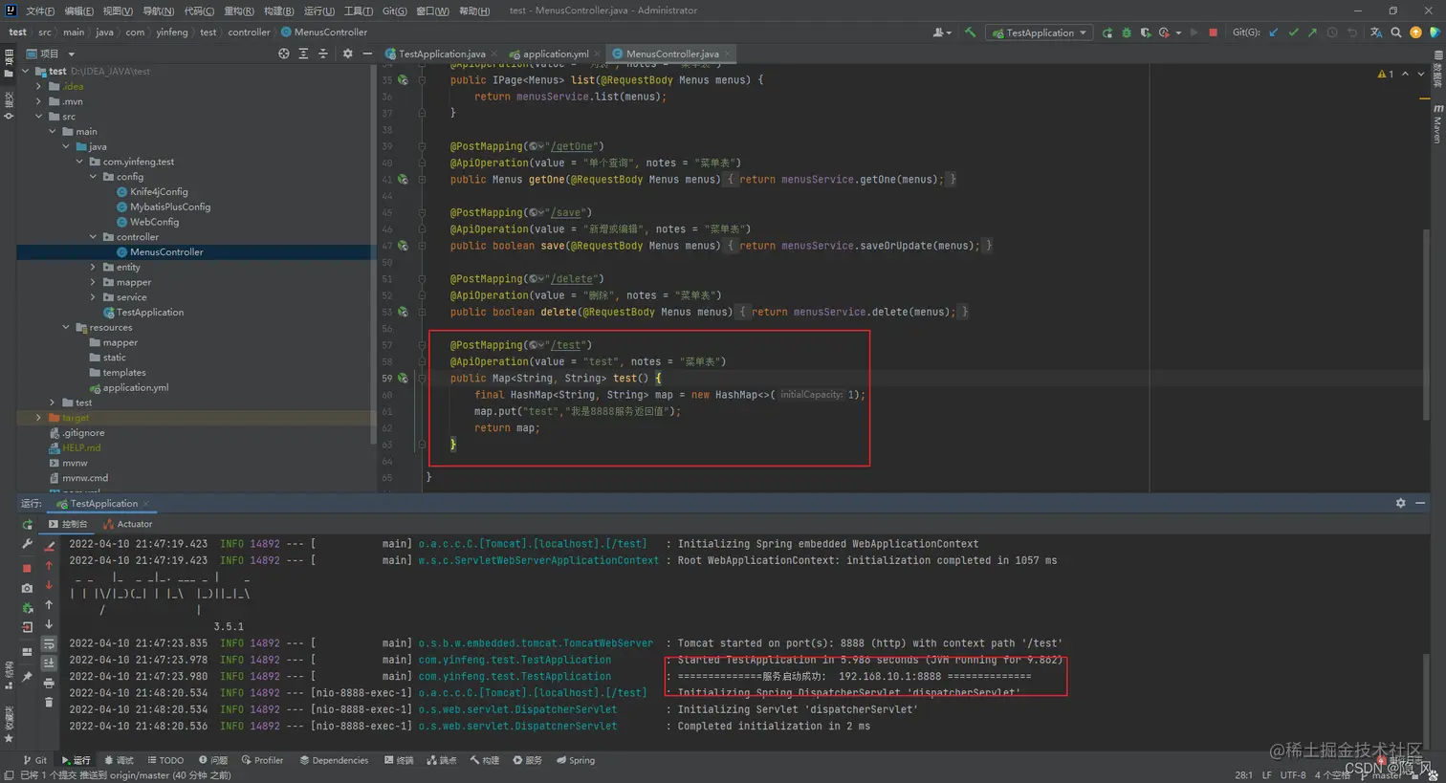Viewport: 1446px width, 783px height.
Task: Expand the entity folder in project tree
Action: pyautogui.click(x=93, y=268)
